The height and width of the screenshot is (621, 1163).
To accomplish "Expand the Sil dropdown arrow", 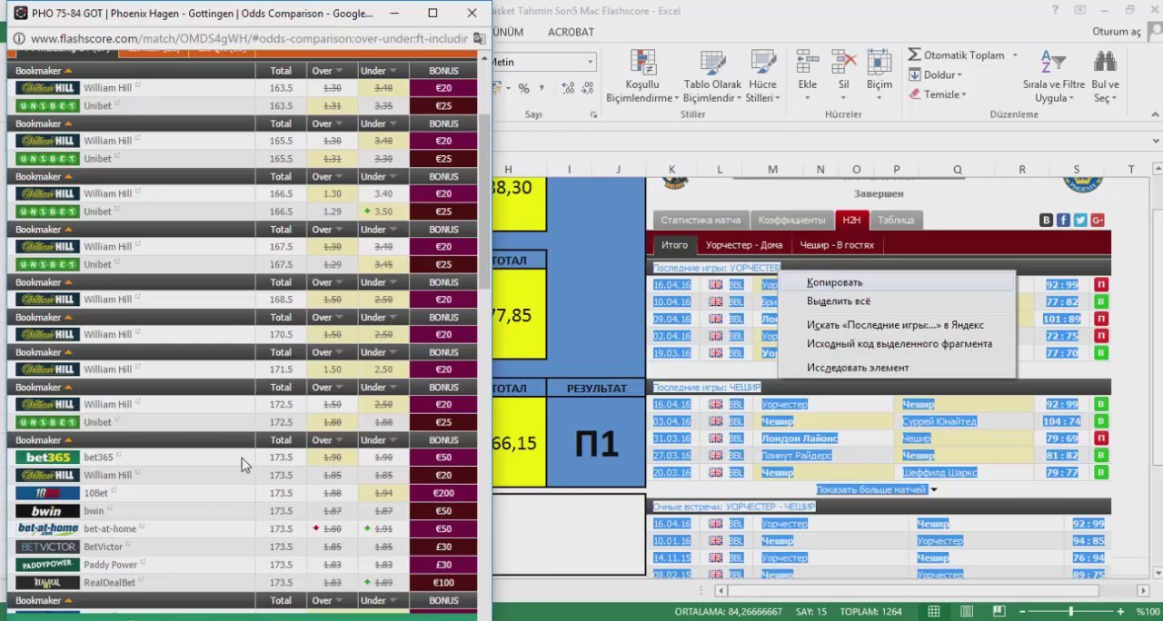I will tap(843, 98).
